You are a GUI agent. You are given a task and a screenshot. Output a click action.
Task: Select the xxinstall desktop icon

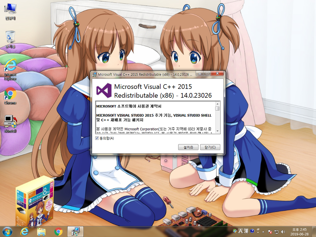[x=10, y=124]
